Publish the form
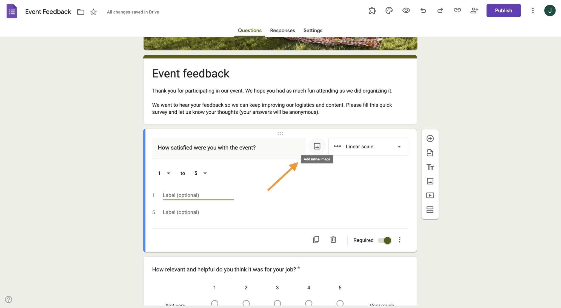The height and width of the screenshot is (308, 561). click(503, 10)
